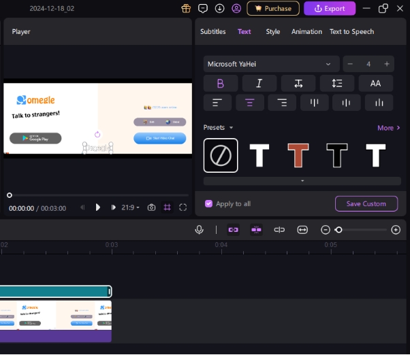410x355 pixels.
Task: Enter fullscreen player preview
Action: pyautogui.click(x=183, y=207)
